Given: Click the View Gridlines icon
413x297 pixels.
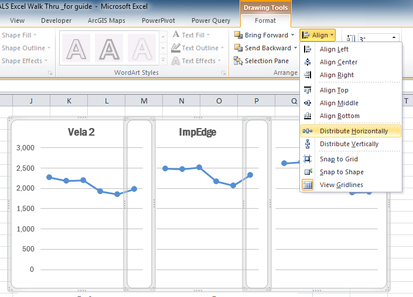Looking at the screenshot, I should point(308,185).
